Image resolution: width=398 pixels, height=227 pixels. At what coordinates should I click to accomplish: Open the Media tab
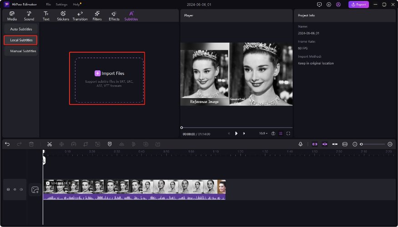point(12,16)
